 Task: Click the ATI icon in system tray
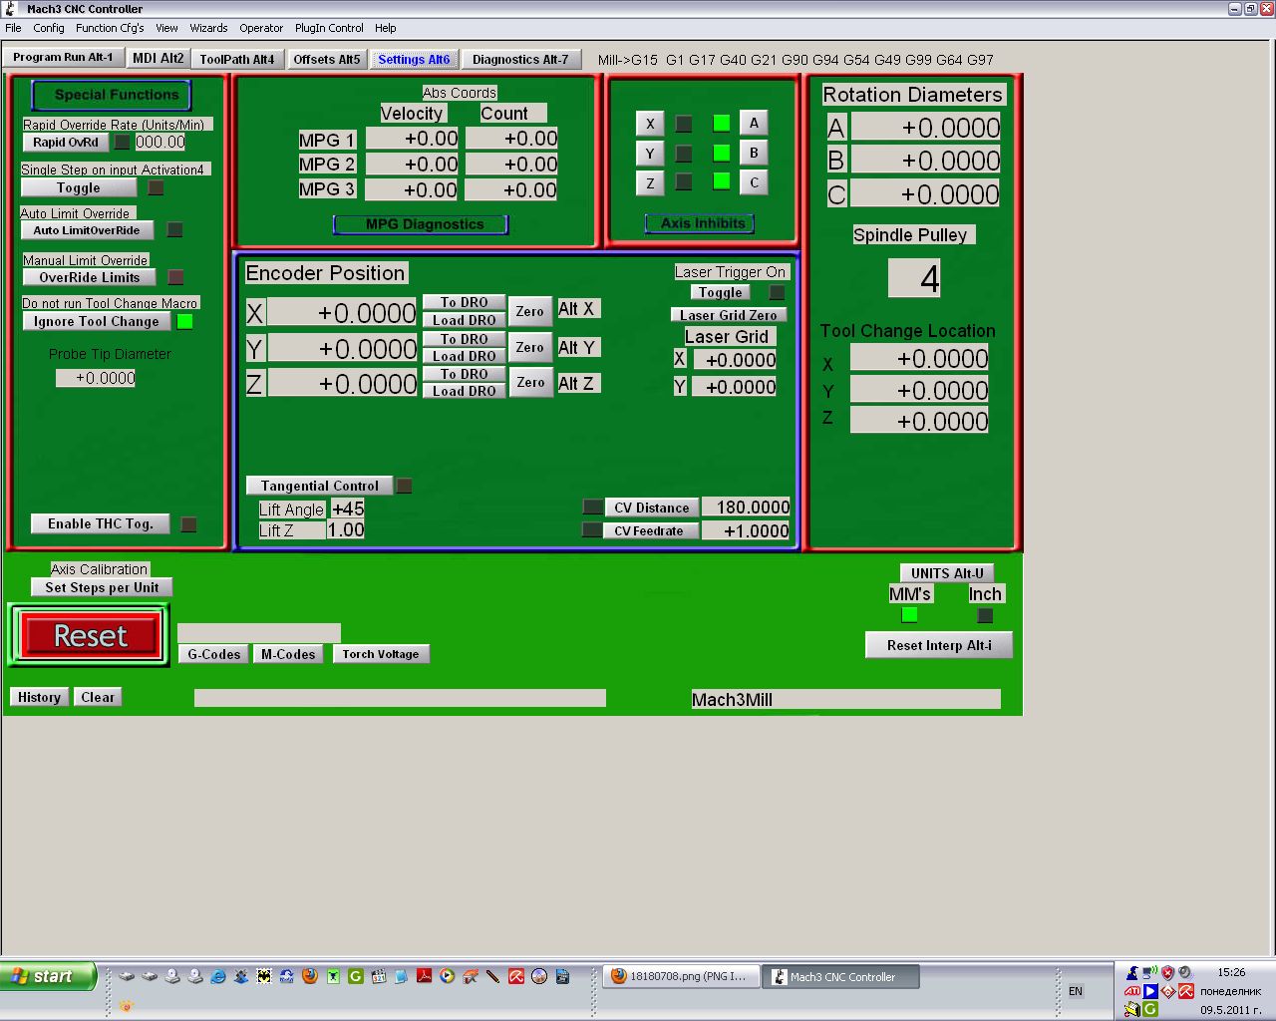tap(1132, 991)
